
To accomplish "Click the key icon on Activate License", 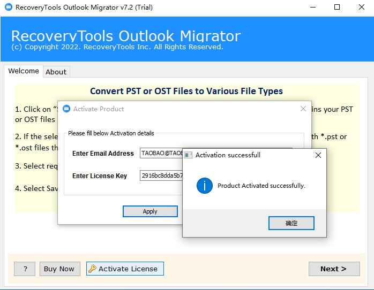I will [x=92, y=269].
